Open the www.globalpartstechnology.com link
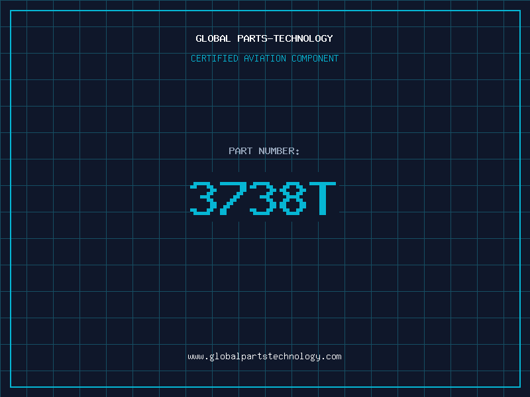 click(x=264, y=357)
